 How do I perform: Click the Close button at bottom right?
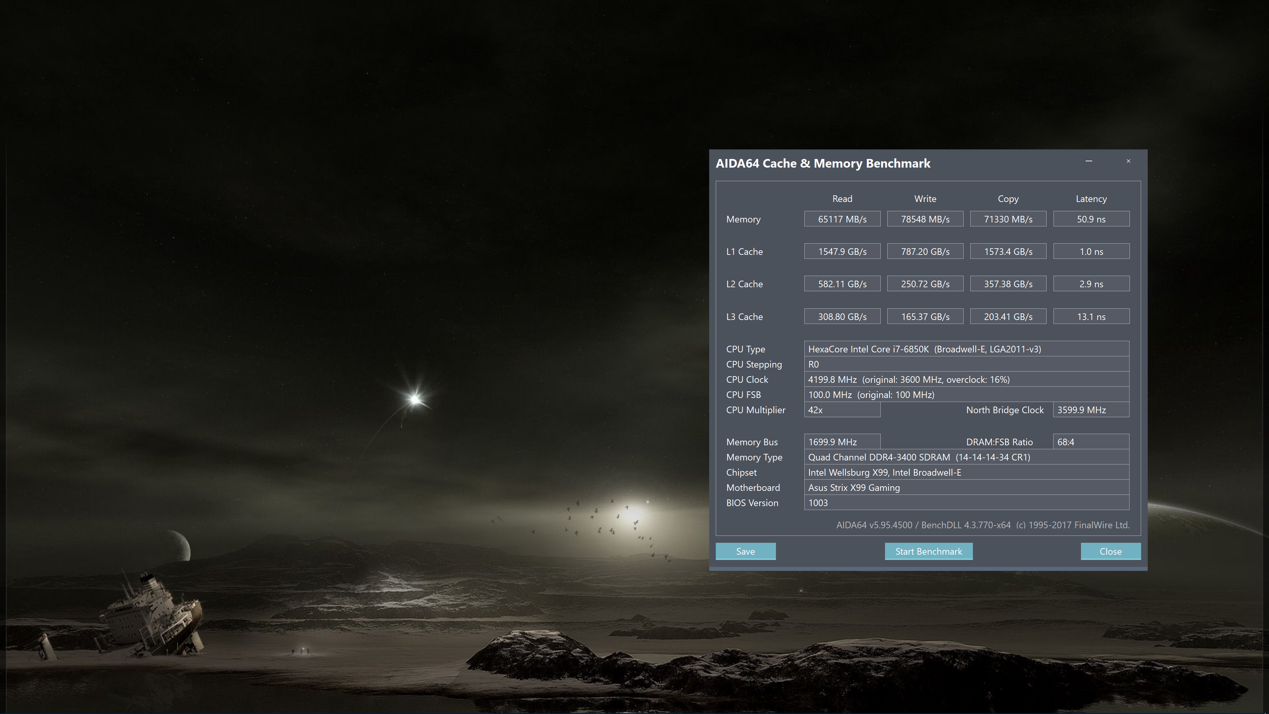click(x=1110, y=551)
